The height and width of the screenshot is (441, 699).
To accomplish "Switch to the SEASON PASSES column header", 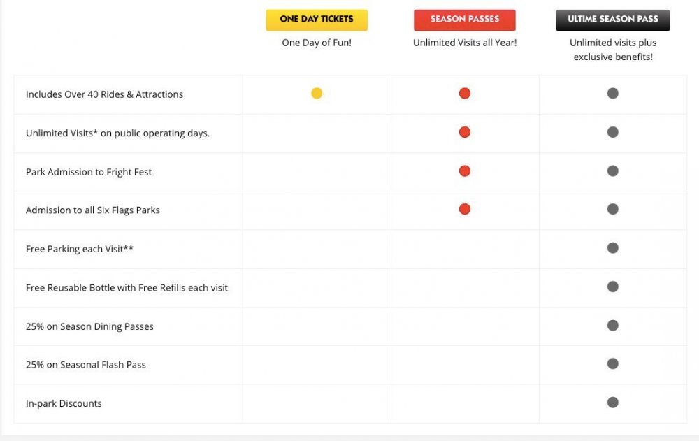I will click(464, 19).
